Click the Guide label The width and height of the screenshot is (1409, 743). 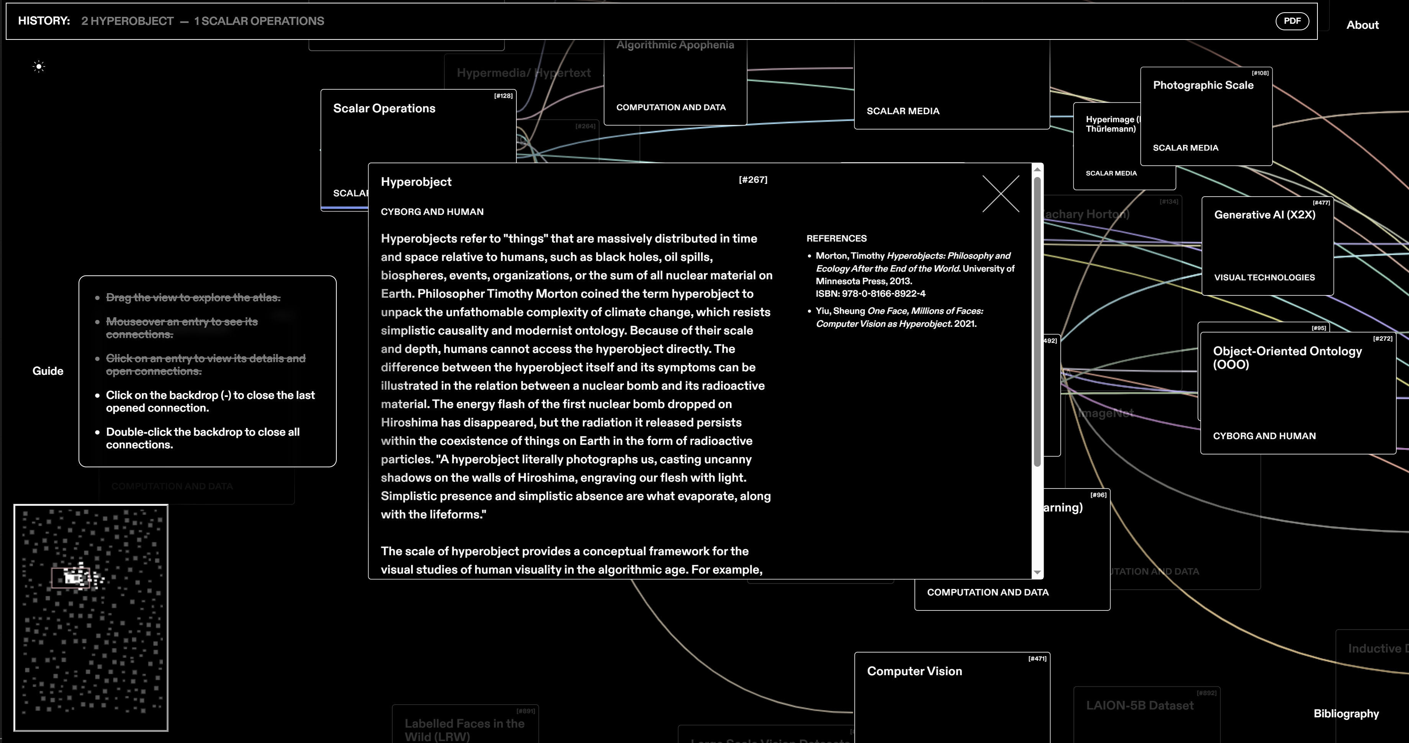(x=48, y=371)
